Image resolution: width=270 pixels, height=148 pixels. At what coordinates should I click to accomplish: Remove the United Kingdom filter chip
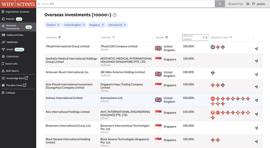tap(84, 25)
